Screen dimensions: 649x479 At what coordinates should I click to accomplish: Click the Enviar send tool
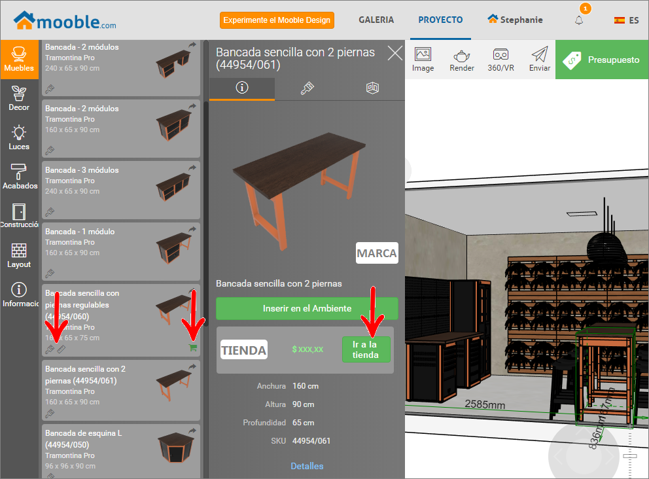(540, 60)
